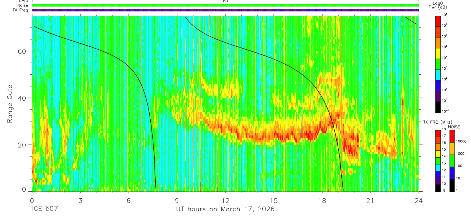Image resolution: width=471 pixels, height=217 pixels.
Task: Click the short black curve in the plot's top-right corner
Action: 411,20
